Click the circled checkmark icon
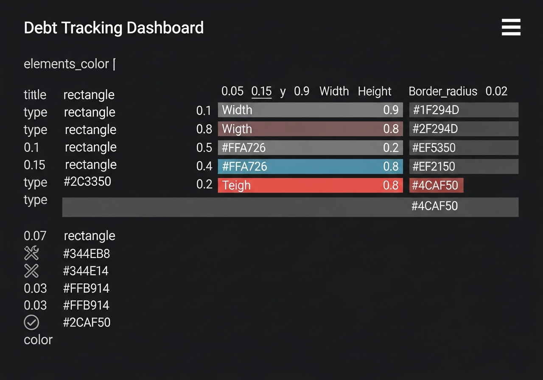This screenshot has width=543, height=380. pyautogui.click(x=31, y=322)
